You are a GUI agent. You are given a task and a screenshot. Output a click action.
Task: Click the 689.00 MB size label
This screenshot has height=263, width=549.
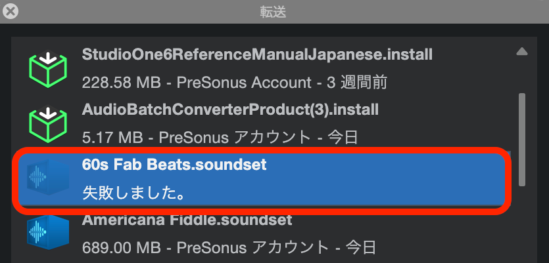[121, 248]
